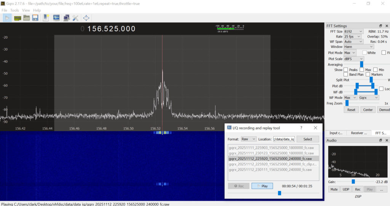Open remote control settings wrench icon
Image resolution: width=390 pixels, height=206 pixels.
(75, 17)
